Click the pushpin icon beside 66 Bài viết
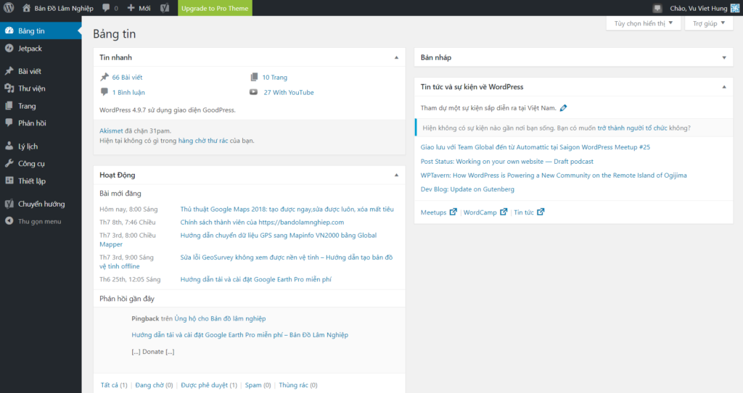 (104, 77)
